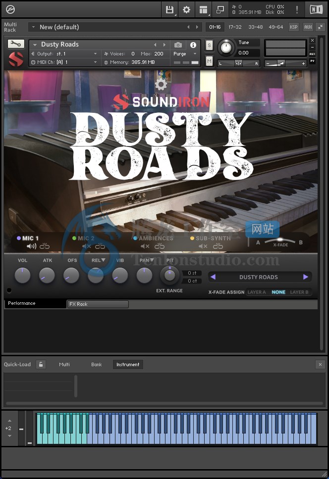Click the exclamation mark panic button
Viewport: 329px width, 479px height.
[297, 9]
